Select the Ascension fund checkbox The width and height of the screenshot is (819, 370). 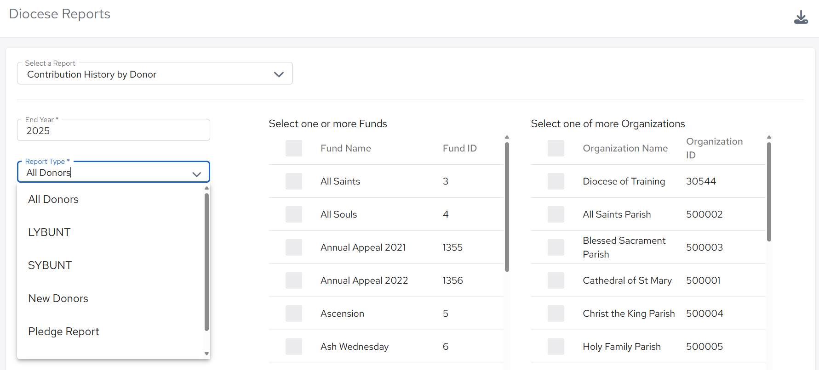tap(294, 314)
